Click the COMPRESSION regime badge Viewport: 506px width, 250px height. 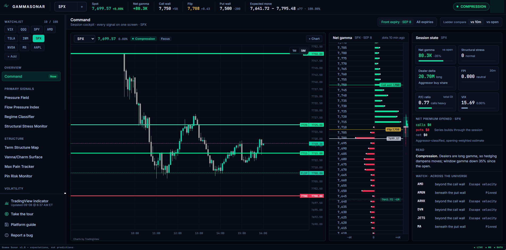pyautogui.click(x=471, y=7)
